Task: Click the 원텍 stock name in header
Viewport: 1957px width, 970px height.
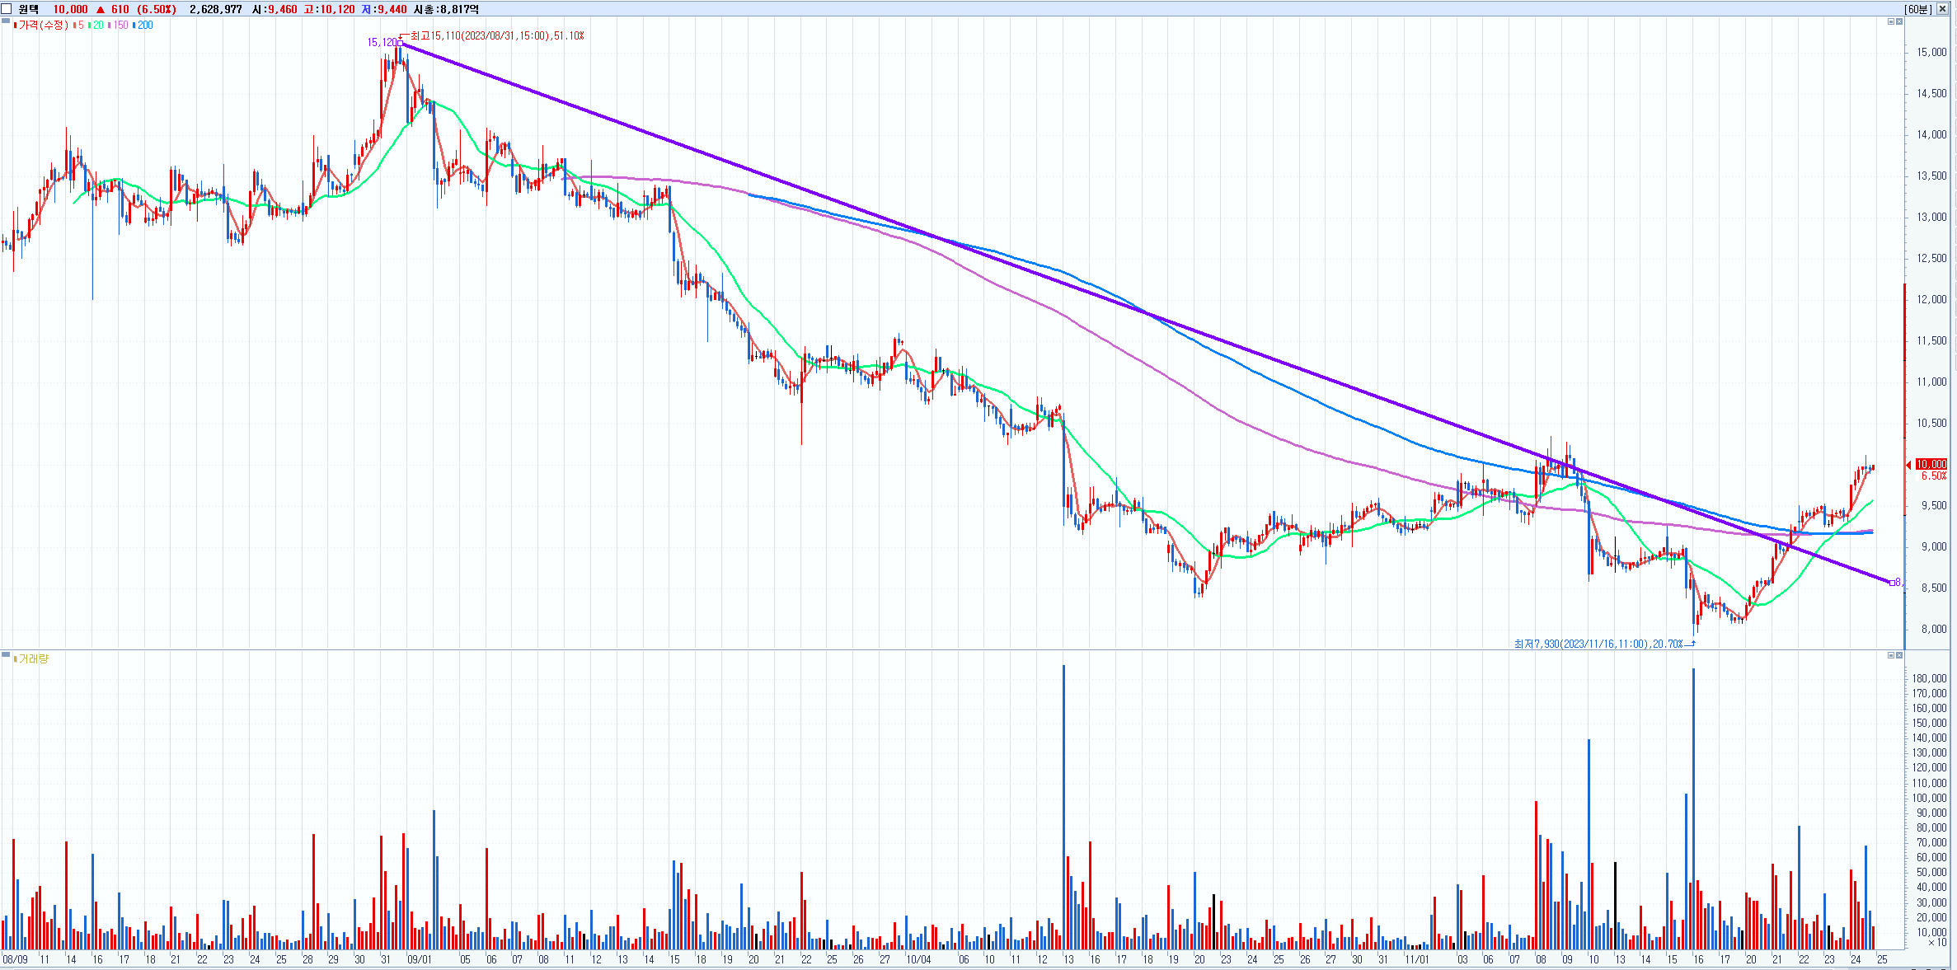Action: pos(29,9)
